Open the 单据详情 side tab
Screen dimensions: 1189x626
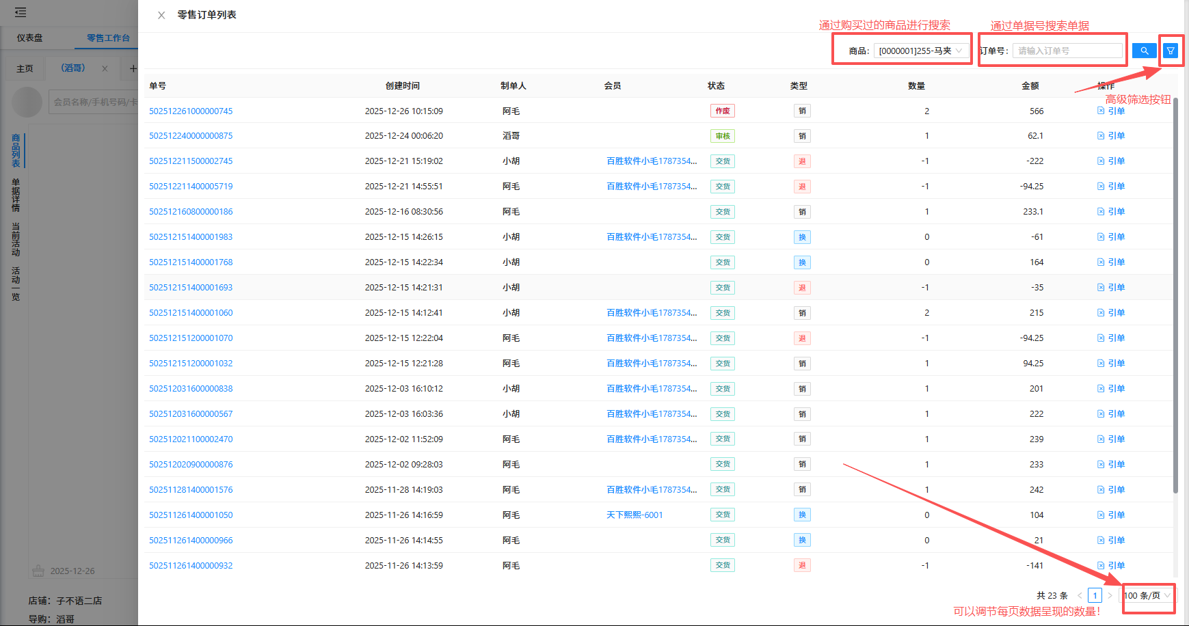point(15,195)
